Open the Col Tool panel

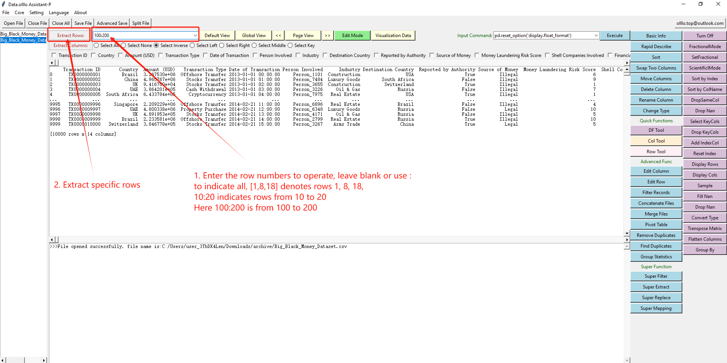click(656, 141)
